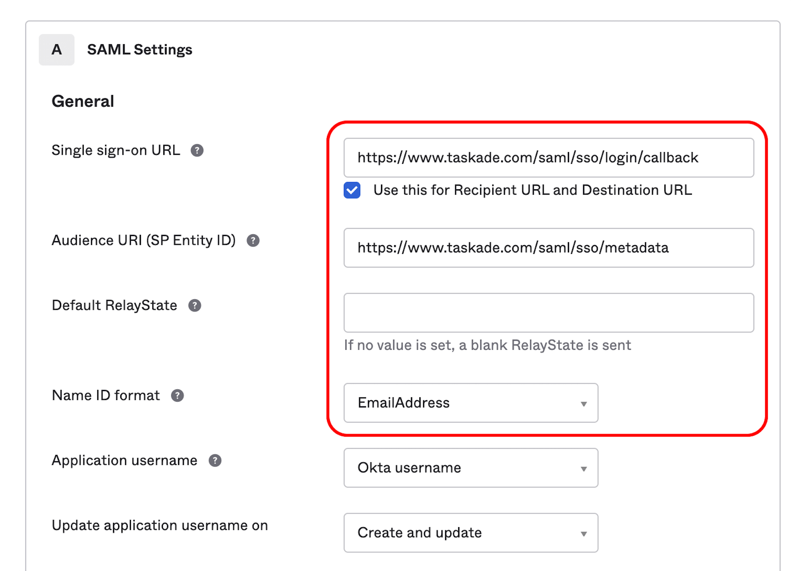Click the SAML Settings section heading
The height and width of the screenshot is (571, 810).
click(x=140, y=50)
